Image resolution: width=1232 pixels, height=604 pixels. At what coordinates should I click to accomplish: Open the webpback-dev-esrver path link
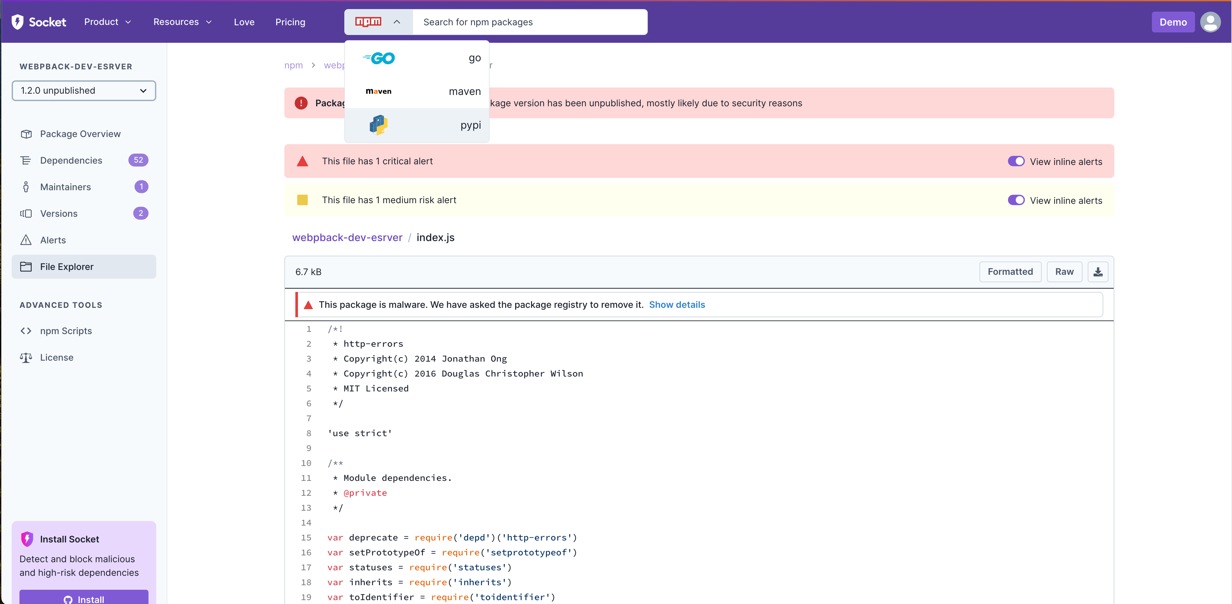pos(347,238)
